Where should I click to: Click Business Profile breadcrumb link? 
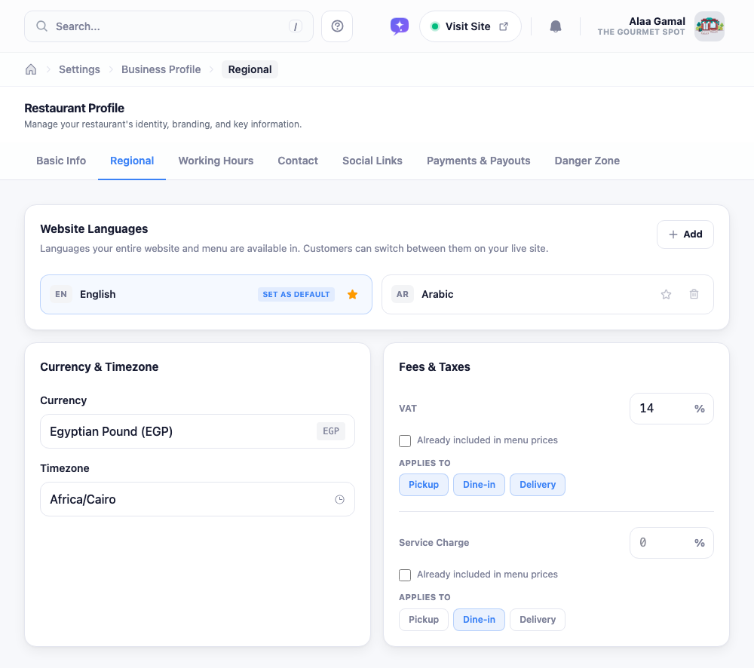[x=161, y=69]
